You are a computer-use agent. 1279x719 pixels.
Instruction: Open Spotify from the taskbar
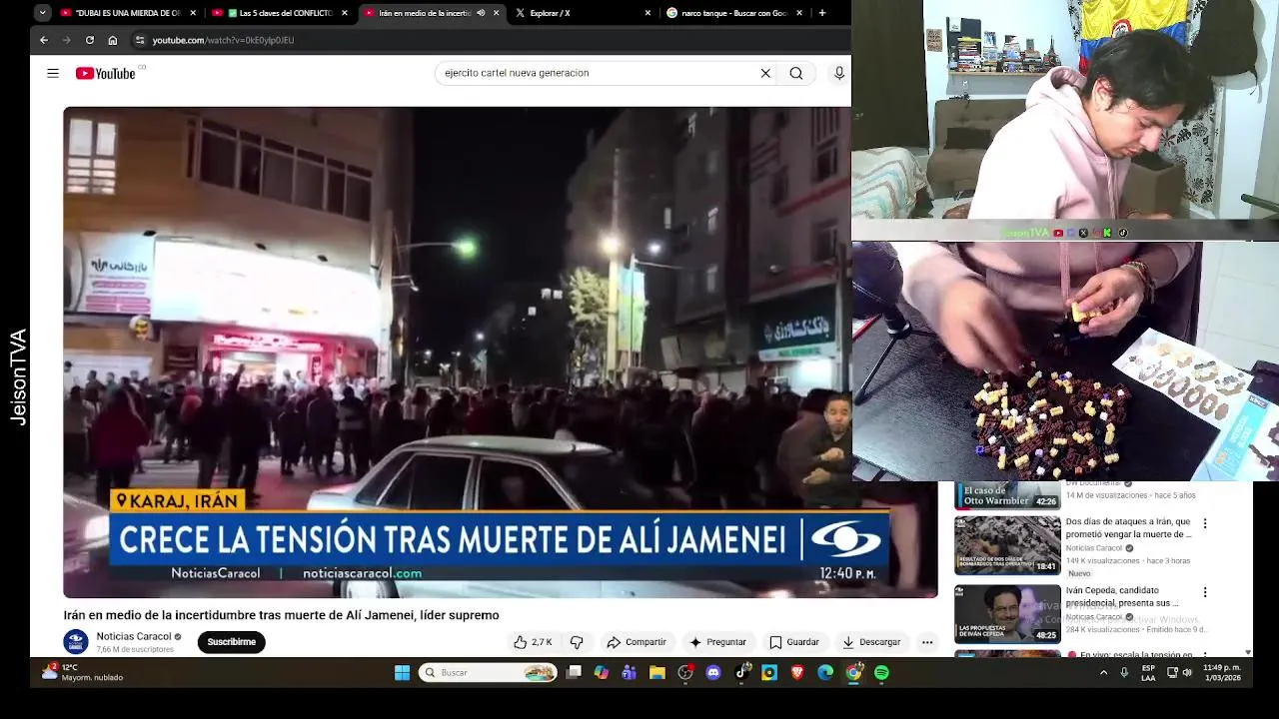click(x=881, y=673)
